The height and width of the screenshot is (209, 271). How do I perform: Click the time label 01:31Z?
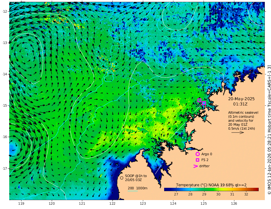pyautogui.click(x=240, y=104)
